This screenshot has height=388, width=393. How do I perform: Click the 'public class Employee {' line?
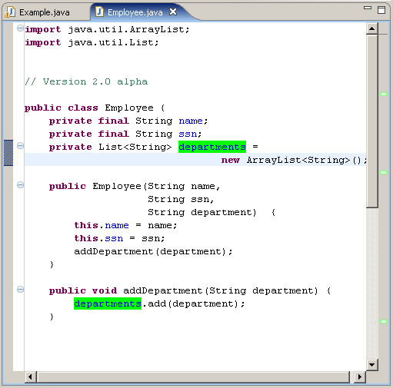point(95,108)
